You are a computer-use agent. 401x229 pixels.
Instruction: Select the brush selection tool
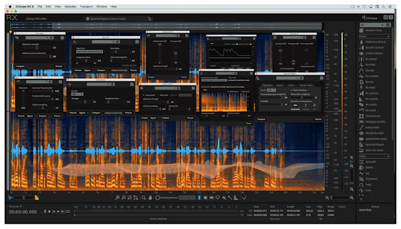pos(223,198)
